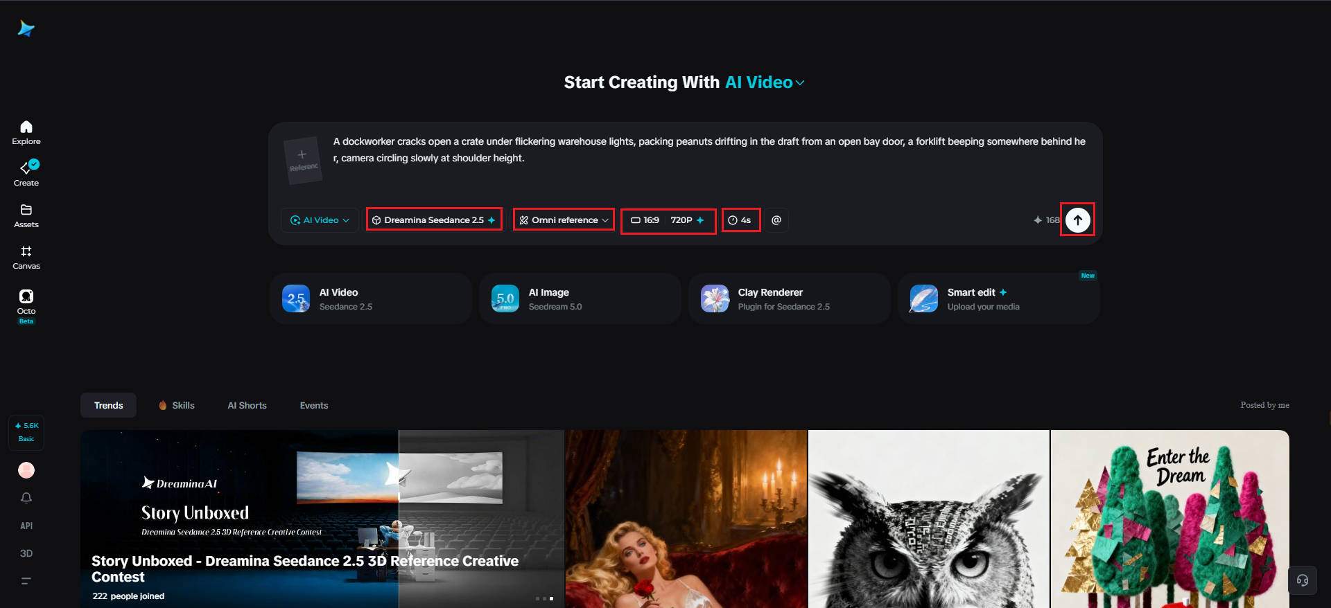
Task: View notifications bell
Action: 26,498
